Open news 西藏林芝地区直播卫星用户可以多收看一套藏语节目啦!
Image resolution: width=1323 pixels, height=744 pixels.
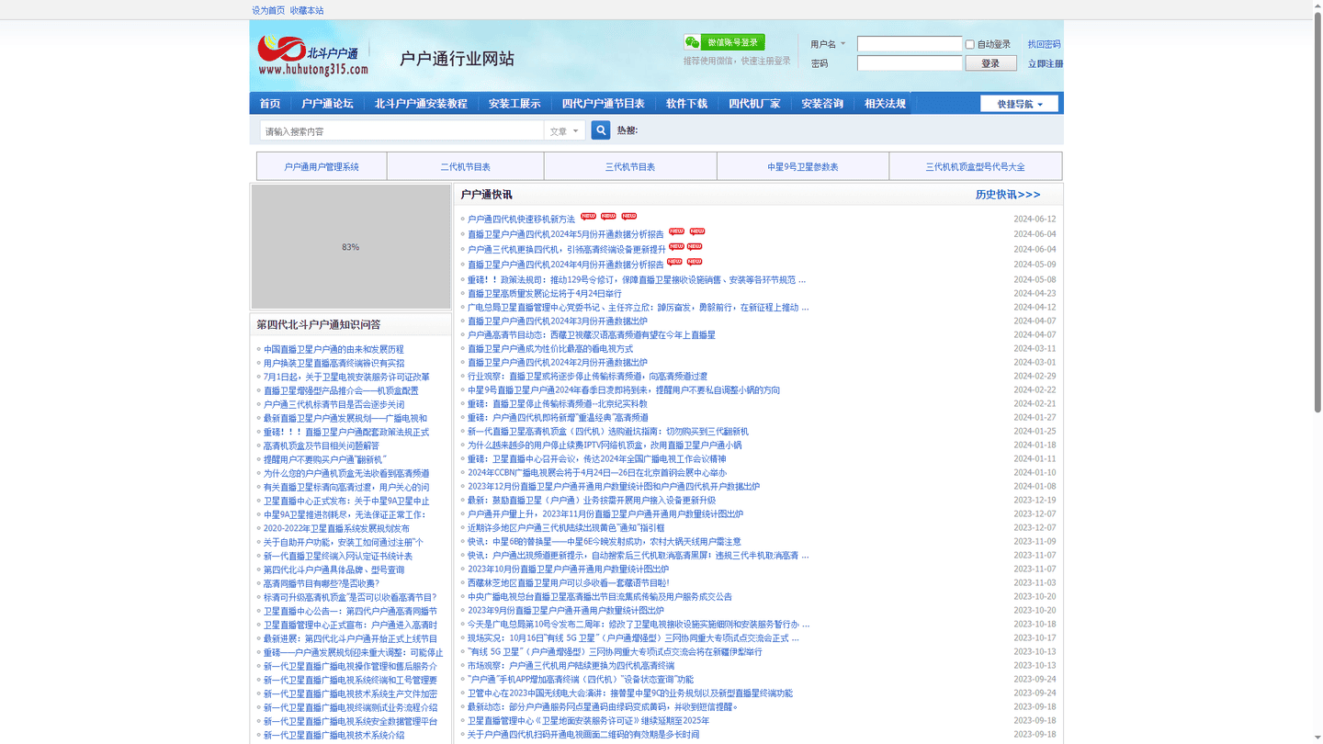569,583
